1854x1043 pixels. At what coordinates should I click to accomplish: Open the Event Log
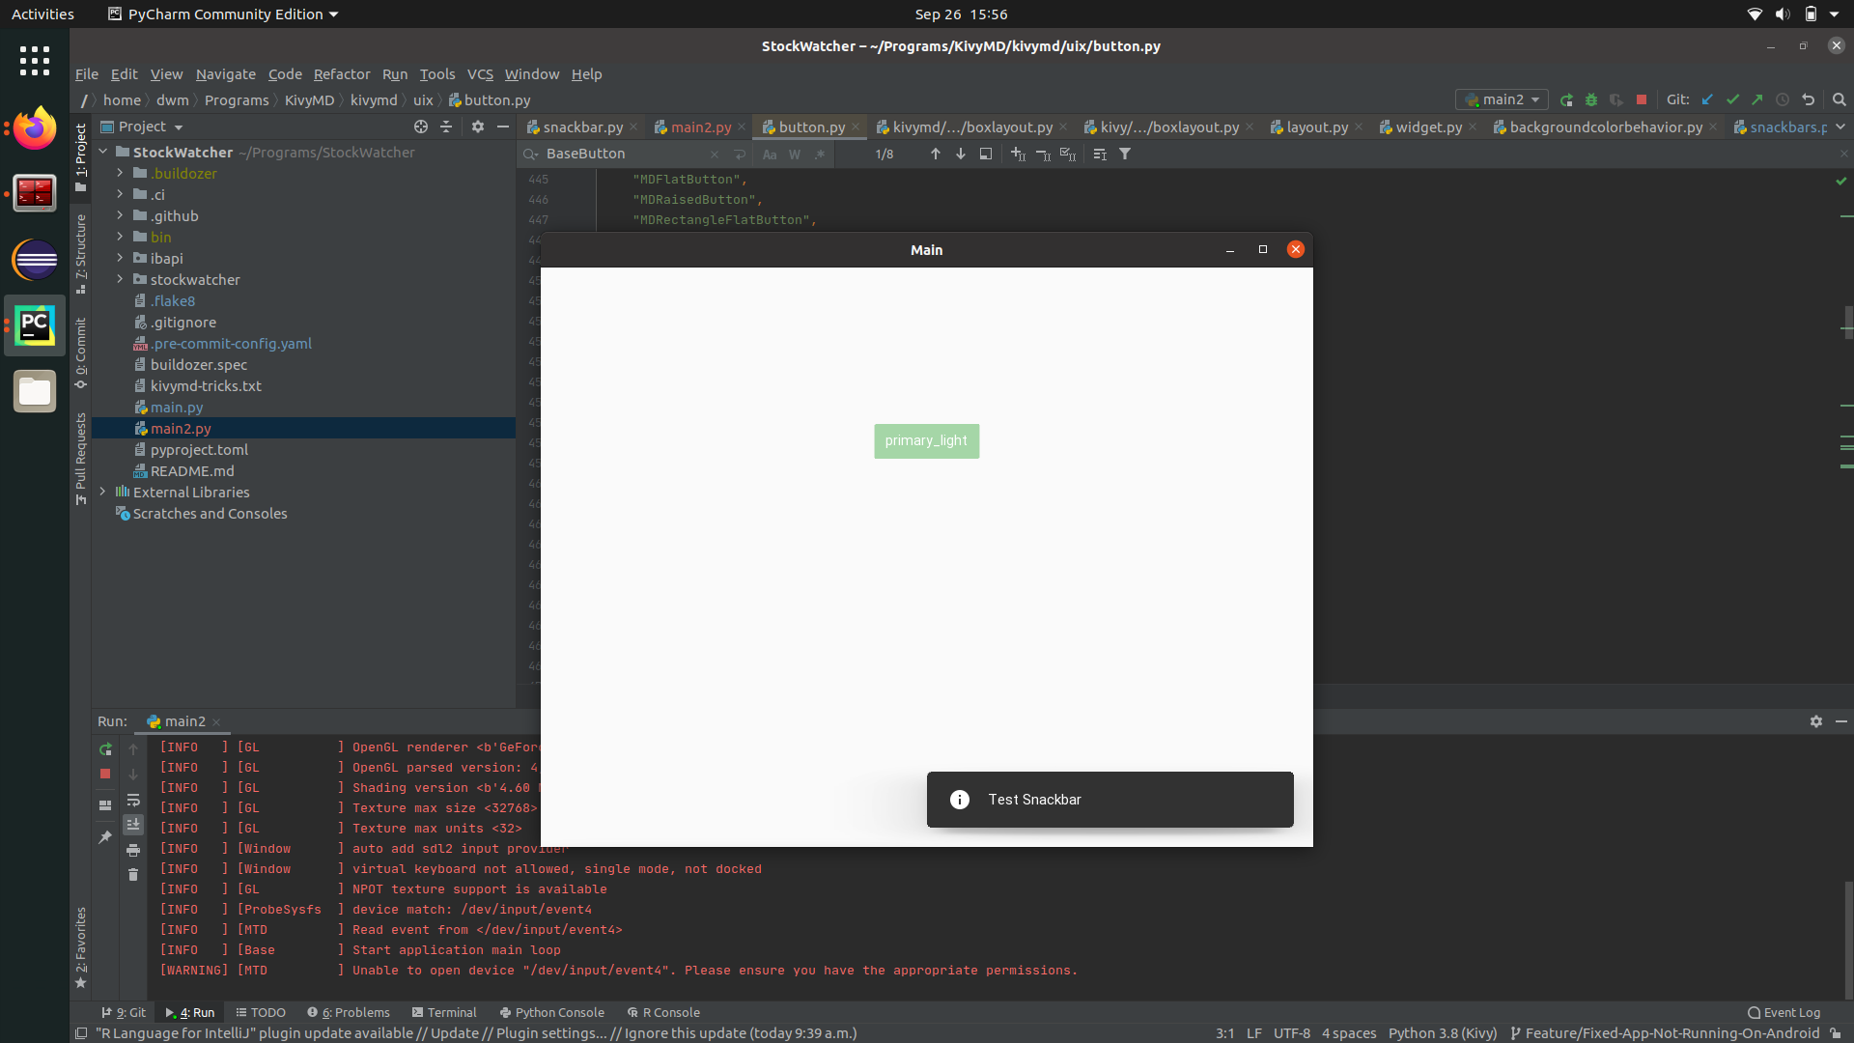pos(1783,1012)
